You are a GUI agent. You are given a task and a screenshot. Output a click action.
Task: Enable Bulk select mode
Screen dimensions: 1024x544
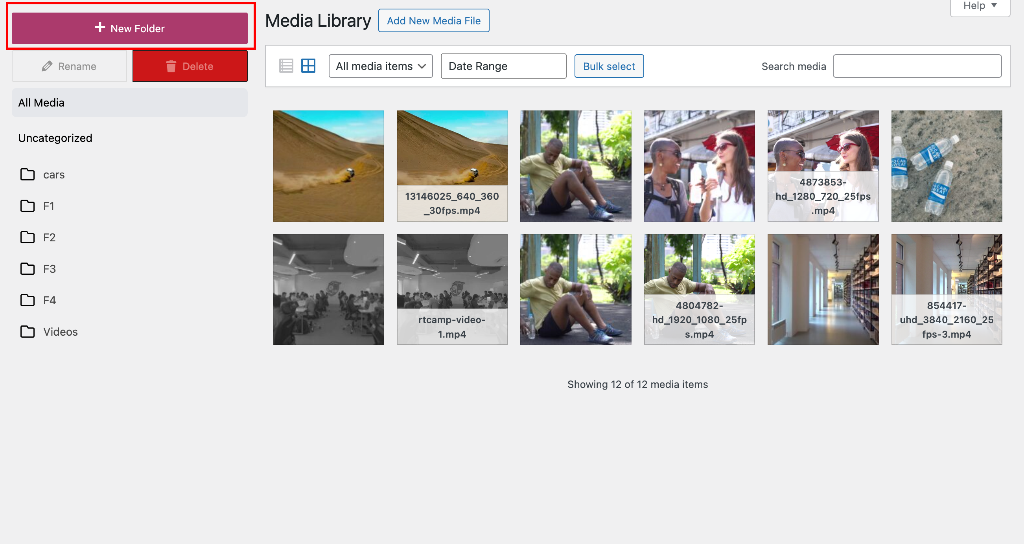click(609, 66)
